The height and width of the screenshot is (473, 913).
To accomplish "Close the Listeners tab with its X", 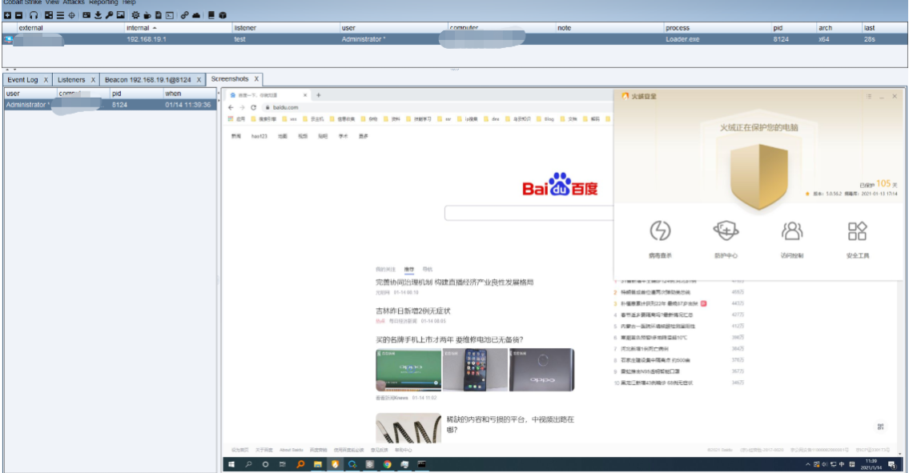I will coord(93,80).
